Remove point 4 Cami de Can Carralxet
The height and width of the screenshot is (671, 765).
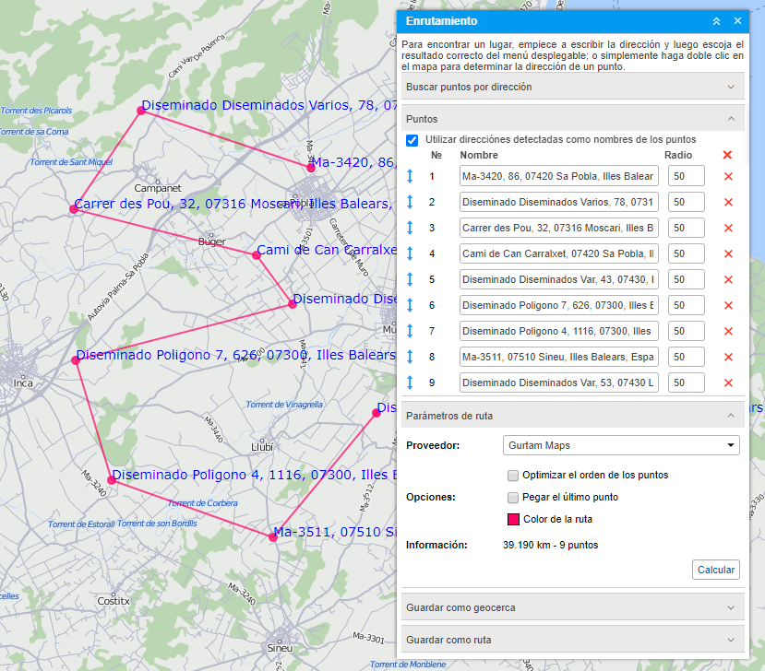tap(728, 253)
